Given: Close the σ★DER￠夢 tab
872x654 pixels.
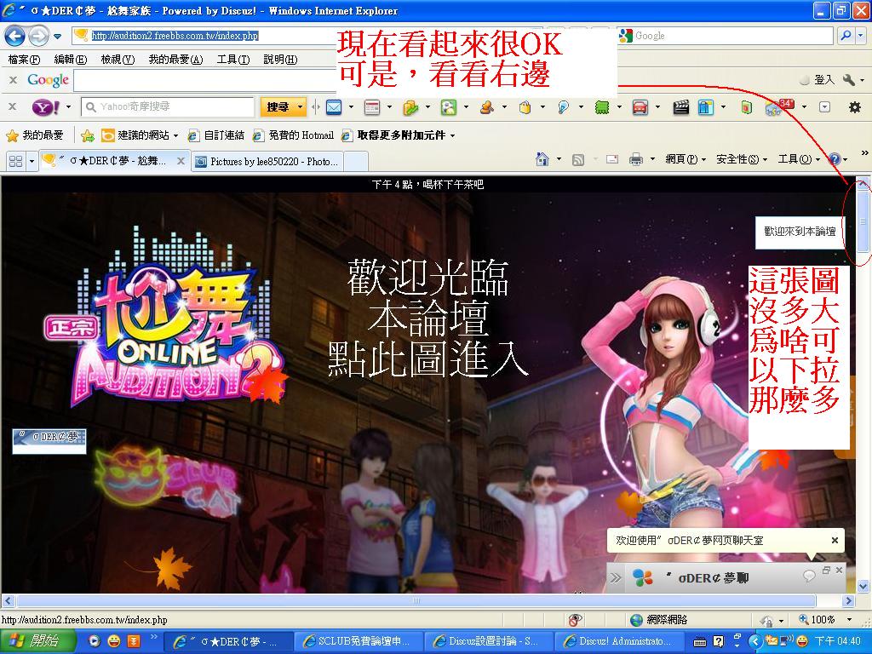Looking at the screenshot, I should tap(181, 161).
